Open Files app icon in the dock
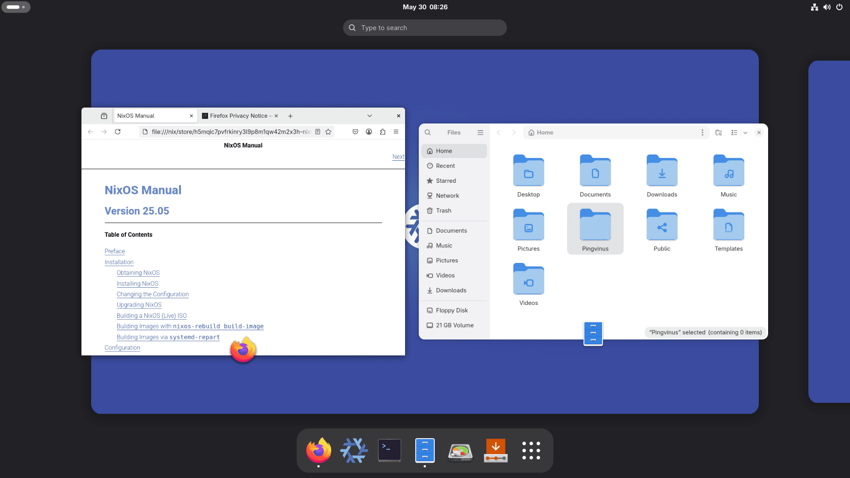 (425, 450)
